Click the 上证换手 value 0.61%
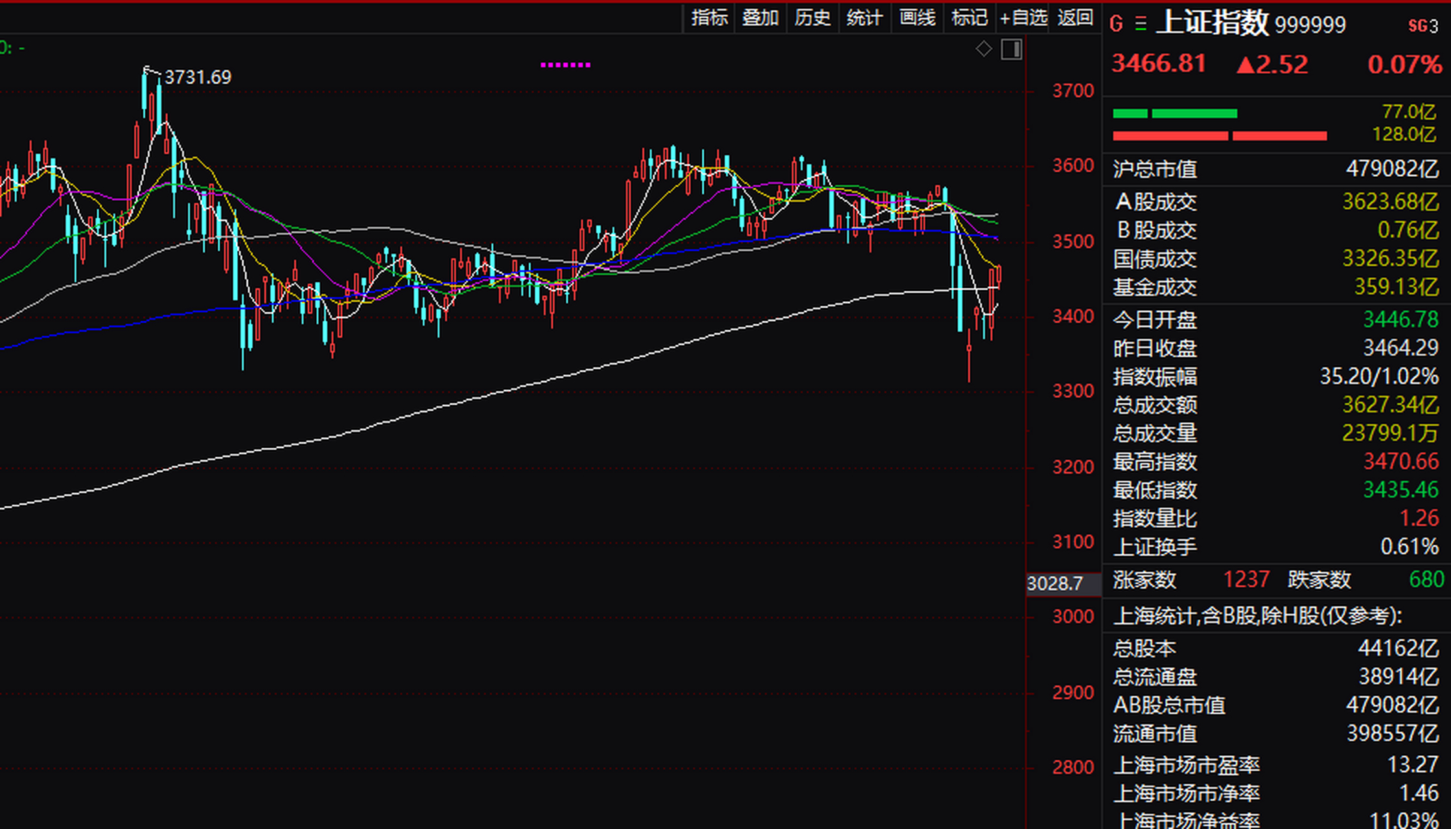Image resolution: width=1451 pixels, height=829 pixels. 1410,547
